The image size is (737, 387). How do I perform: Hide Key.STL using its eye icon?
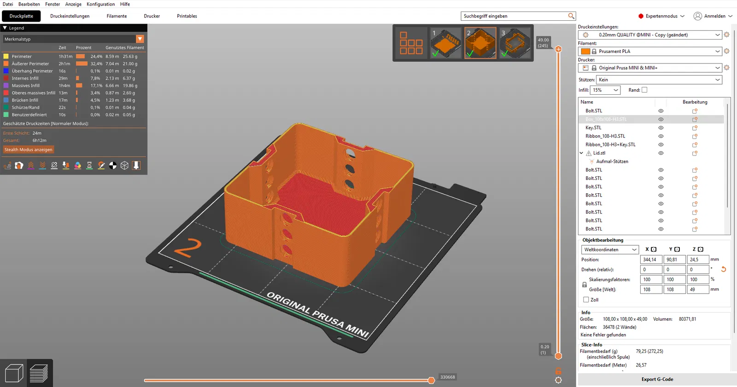tap(661, 128)
